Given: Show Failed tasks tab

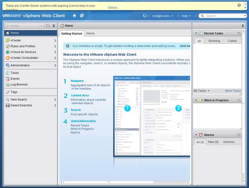Looking at the screenshot, I should pos(233,41).
